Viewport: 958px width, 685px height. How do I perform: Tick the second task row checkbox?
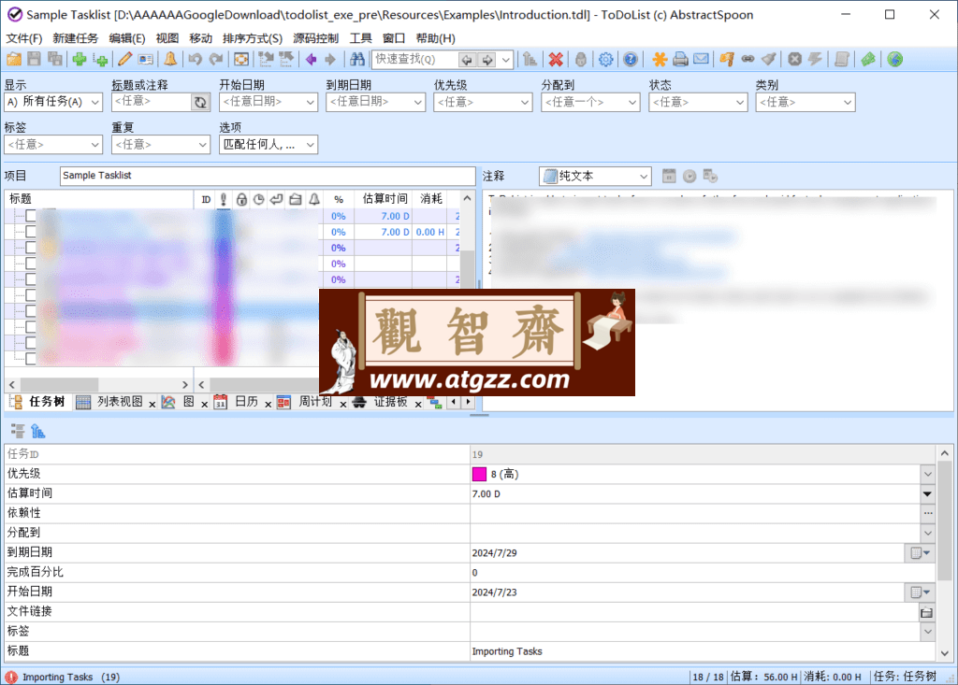[x=31, y=232]
